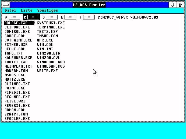Switch to drive E

(70, 17)
